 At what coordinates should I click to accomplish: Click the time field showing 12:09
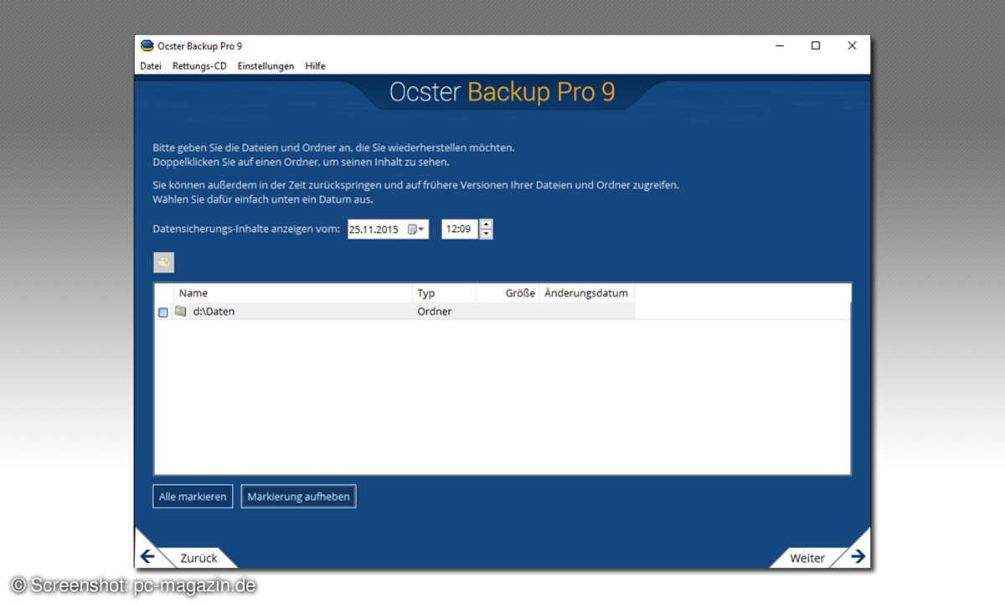(x=460, y=229)
